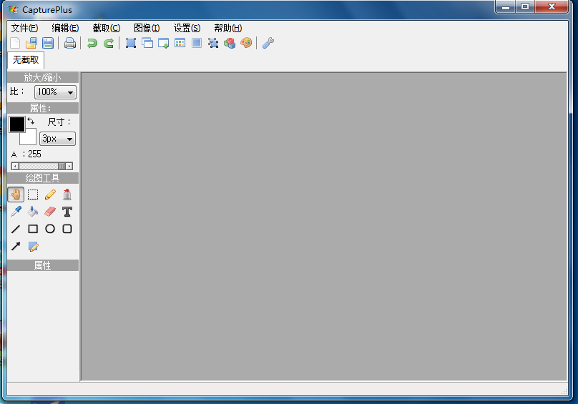Click the bottom 属性 panel header
The height and width of the screenshot is (404, 578).
43,265
